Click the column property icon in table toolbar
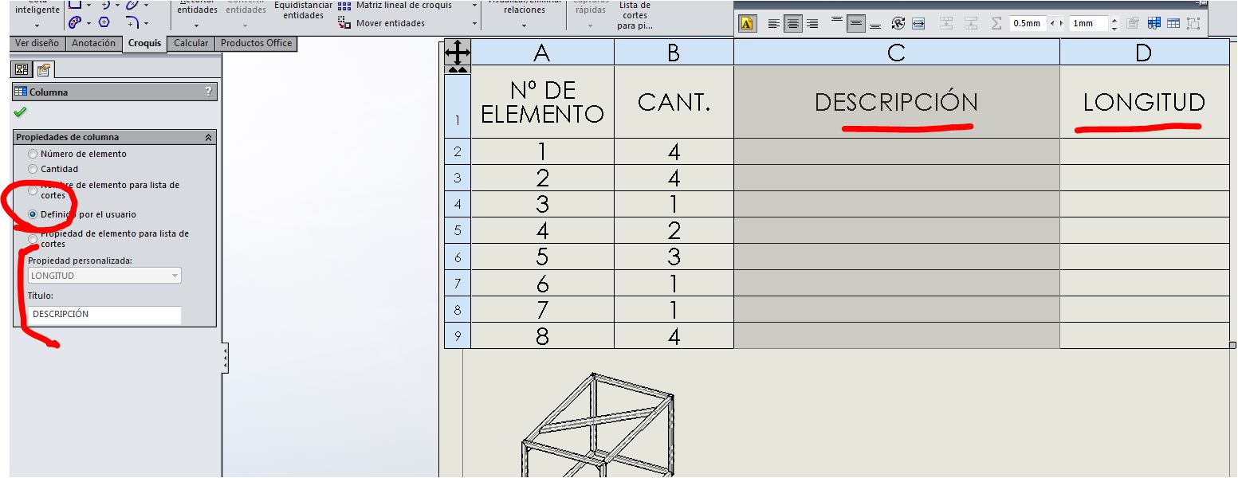Viewport: 1238px width, 478px height. click(x=1133, y=24)
